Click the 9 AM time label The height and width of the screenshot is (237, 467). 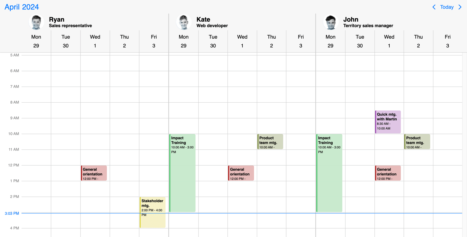[x=15, y=118]
